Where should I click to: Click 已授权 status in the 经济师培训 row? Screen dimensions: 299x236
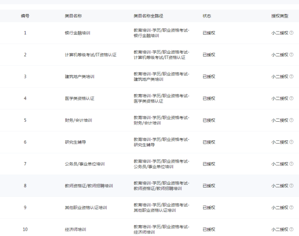209,229
